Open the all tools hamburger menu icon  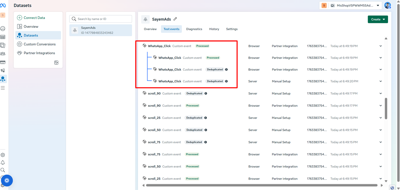[3, 88]
